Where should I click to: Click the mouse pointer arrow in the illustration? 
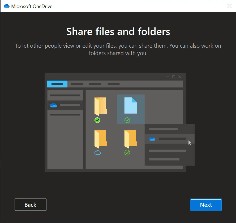coord(190,143)
